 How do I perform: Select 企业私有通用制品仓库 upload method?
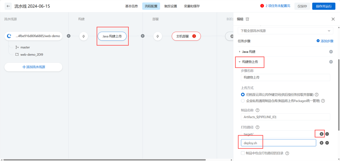tap(243, 101)
